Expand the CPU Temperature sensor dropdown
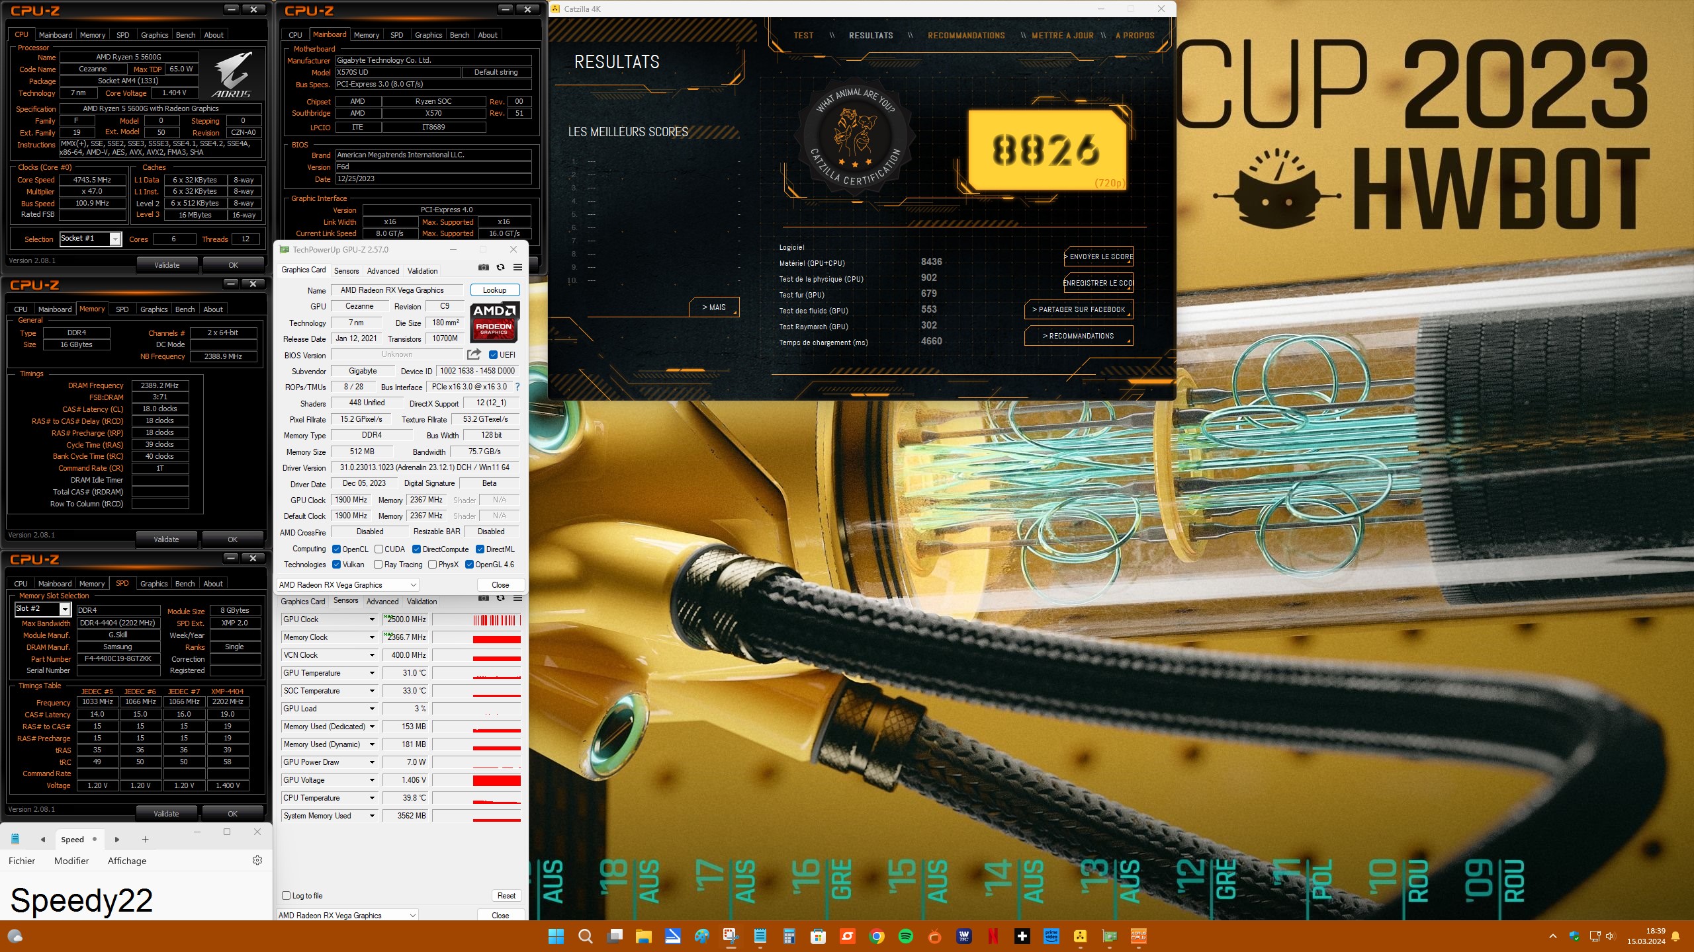Screen dimensions: 1694x952 pyautogui.click(x=372, y=798)
